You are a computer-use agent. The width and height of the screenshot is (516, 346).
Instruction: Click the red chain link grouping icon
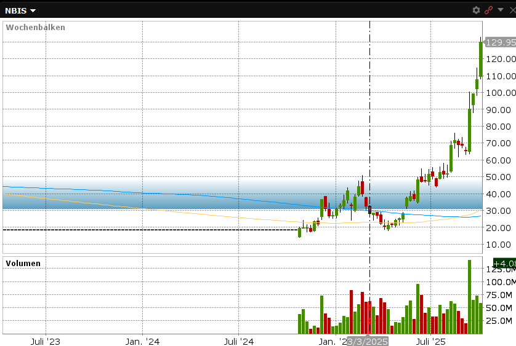click(x=489, y=10)
